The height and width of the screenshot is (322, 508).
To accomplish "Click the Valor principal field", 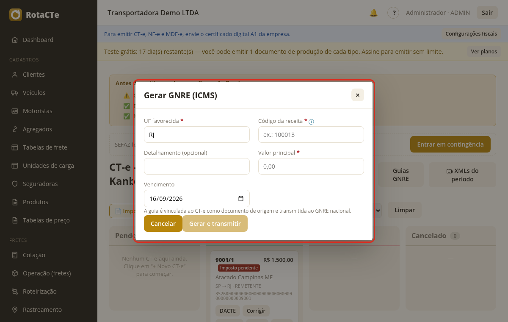I will 311,167.
